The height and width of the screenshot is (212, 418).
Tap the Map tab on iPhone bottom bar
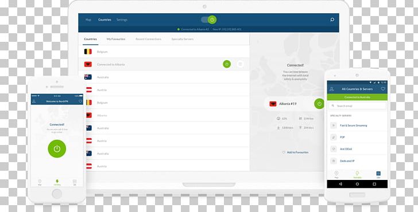click(40, 182)
